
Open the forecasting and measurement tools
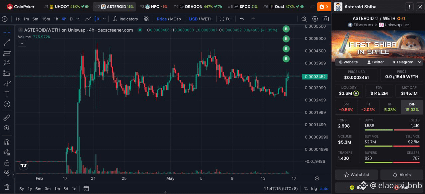pyautogui.click(x=7, y=73)
